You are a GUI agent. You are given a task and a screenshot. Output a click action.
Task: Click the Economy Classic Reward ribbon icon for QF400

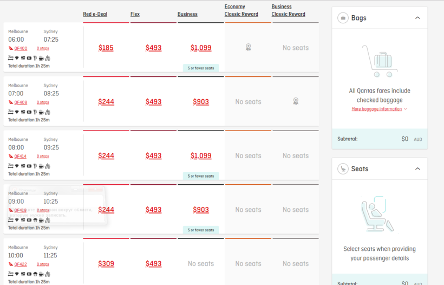point(248,48)
